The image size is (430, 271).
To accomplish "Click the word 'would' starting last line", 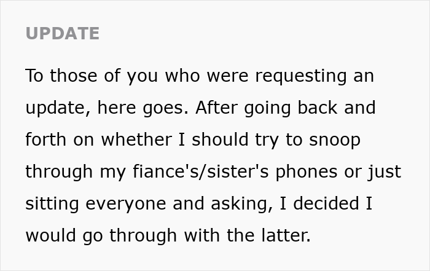I will 50,235.
